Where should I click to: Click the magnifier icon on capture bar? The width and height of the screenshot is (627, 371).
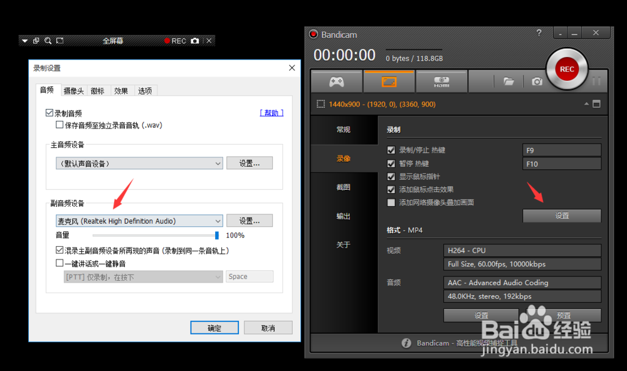[48, 41]
